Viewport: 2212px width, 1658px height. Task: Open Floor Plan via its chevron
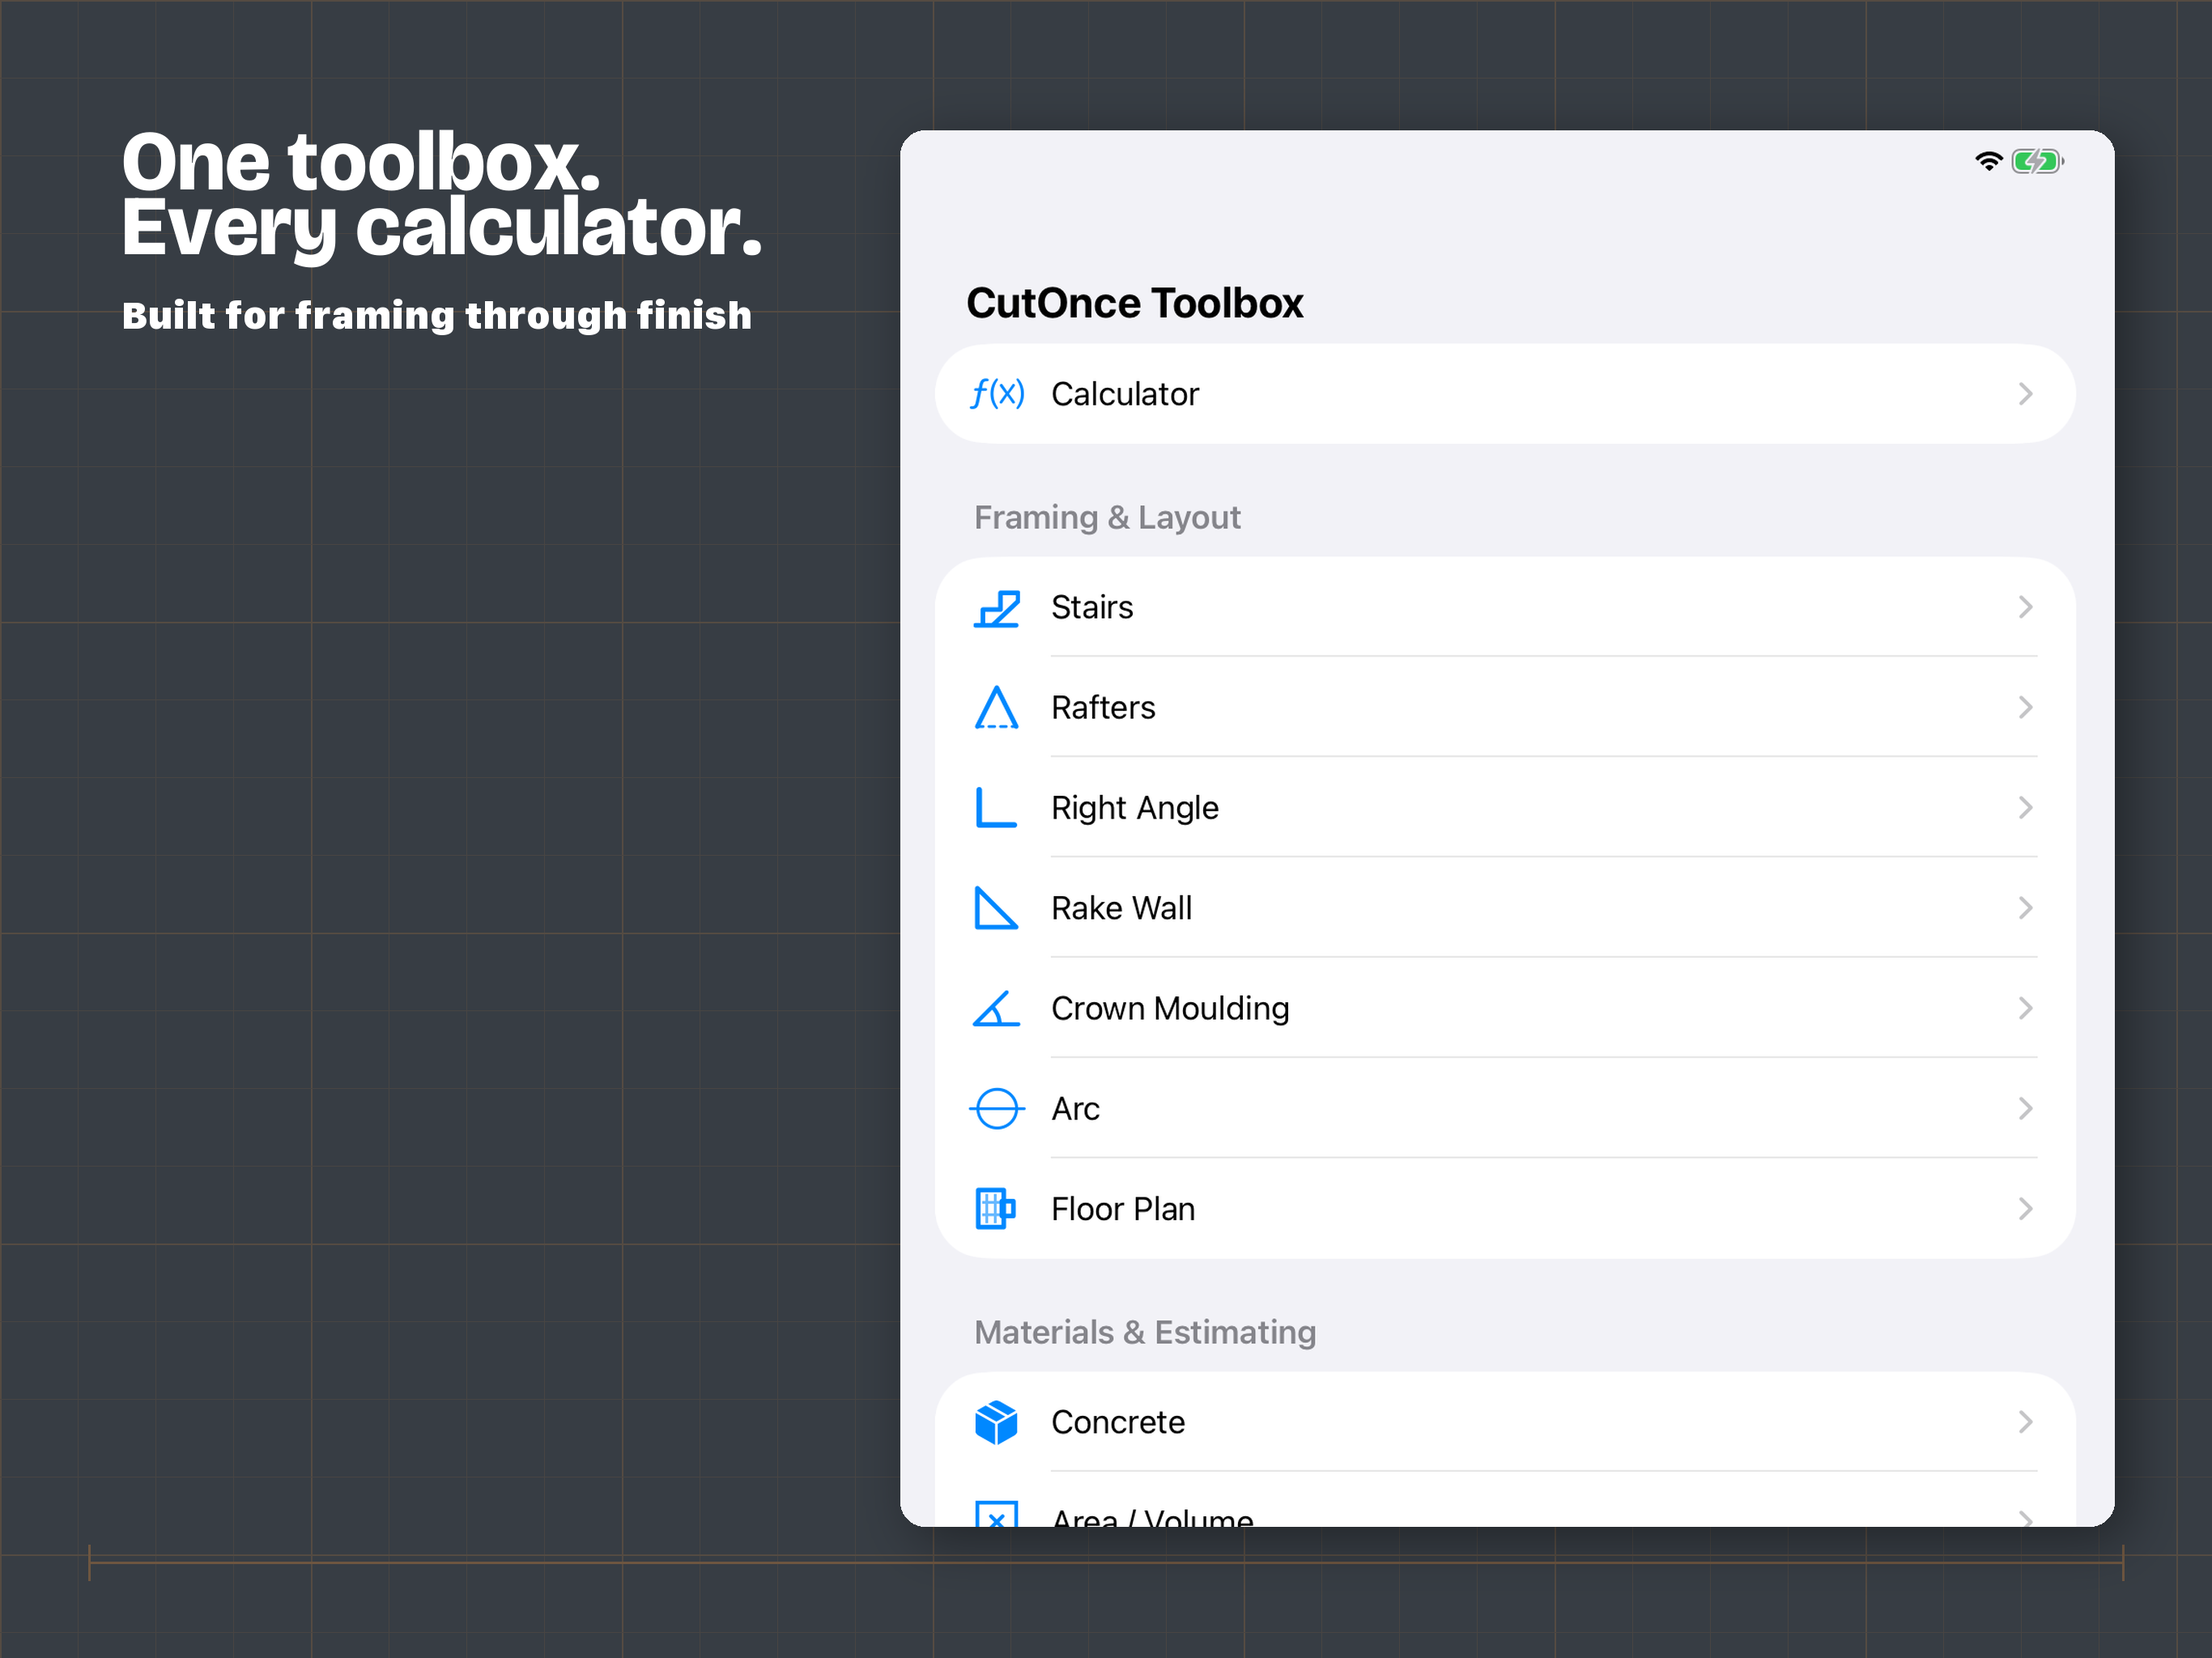[2025, 1209]
